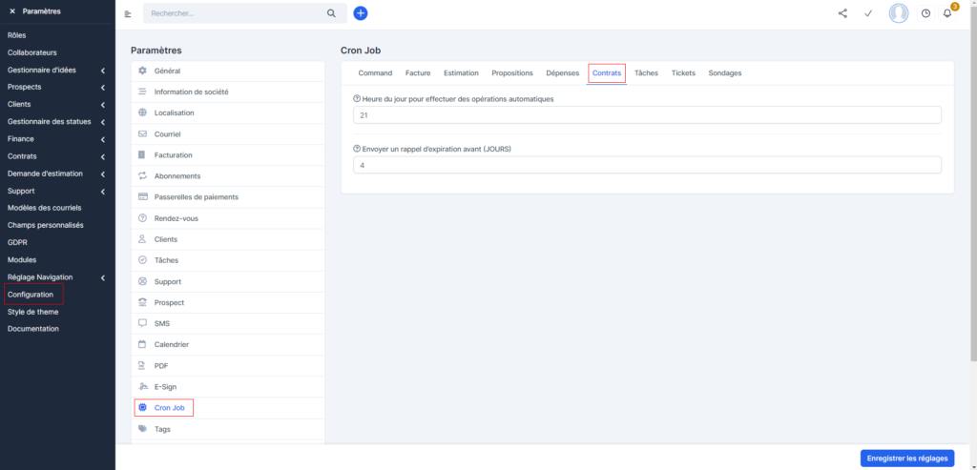977x470 pixels.
Task: Click help icon beside Heure du jour label
Action: point(357,98)
